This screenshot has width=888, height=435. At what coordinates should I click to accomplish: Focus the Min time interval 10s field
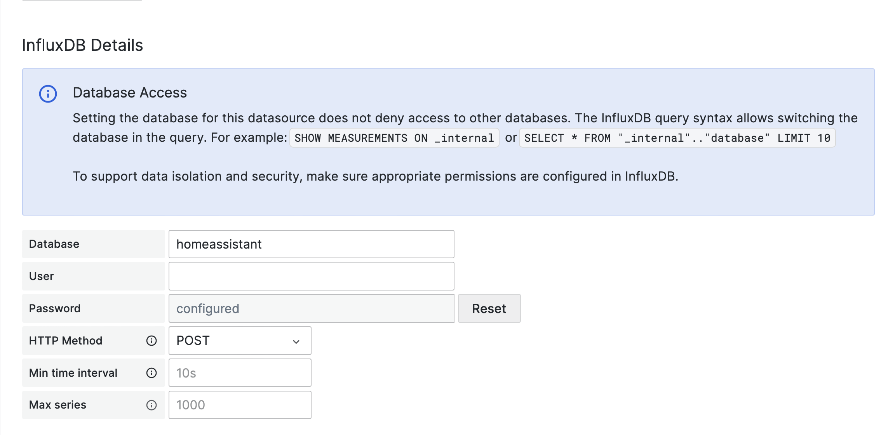coord(240,373)
